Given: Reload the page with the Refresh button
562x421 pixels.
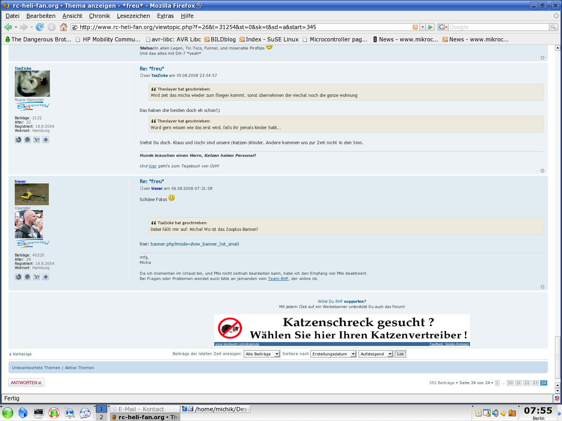Looking at the screenshot, I should (40, 27).
